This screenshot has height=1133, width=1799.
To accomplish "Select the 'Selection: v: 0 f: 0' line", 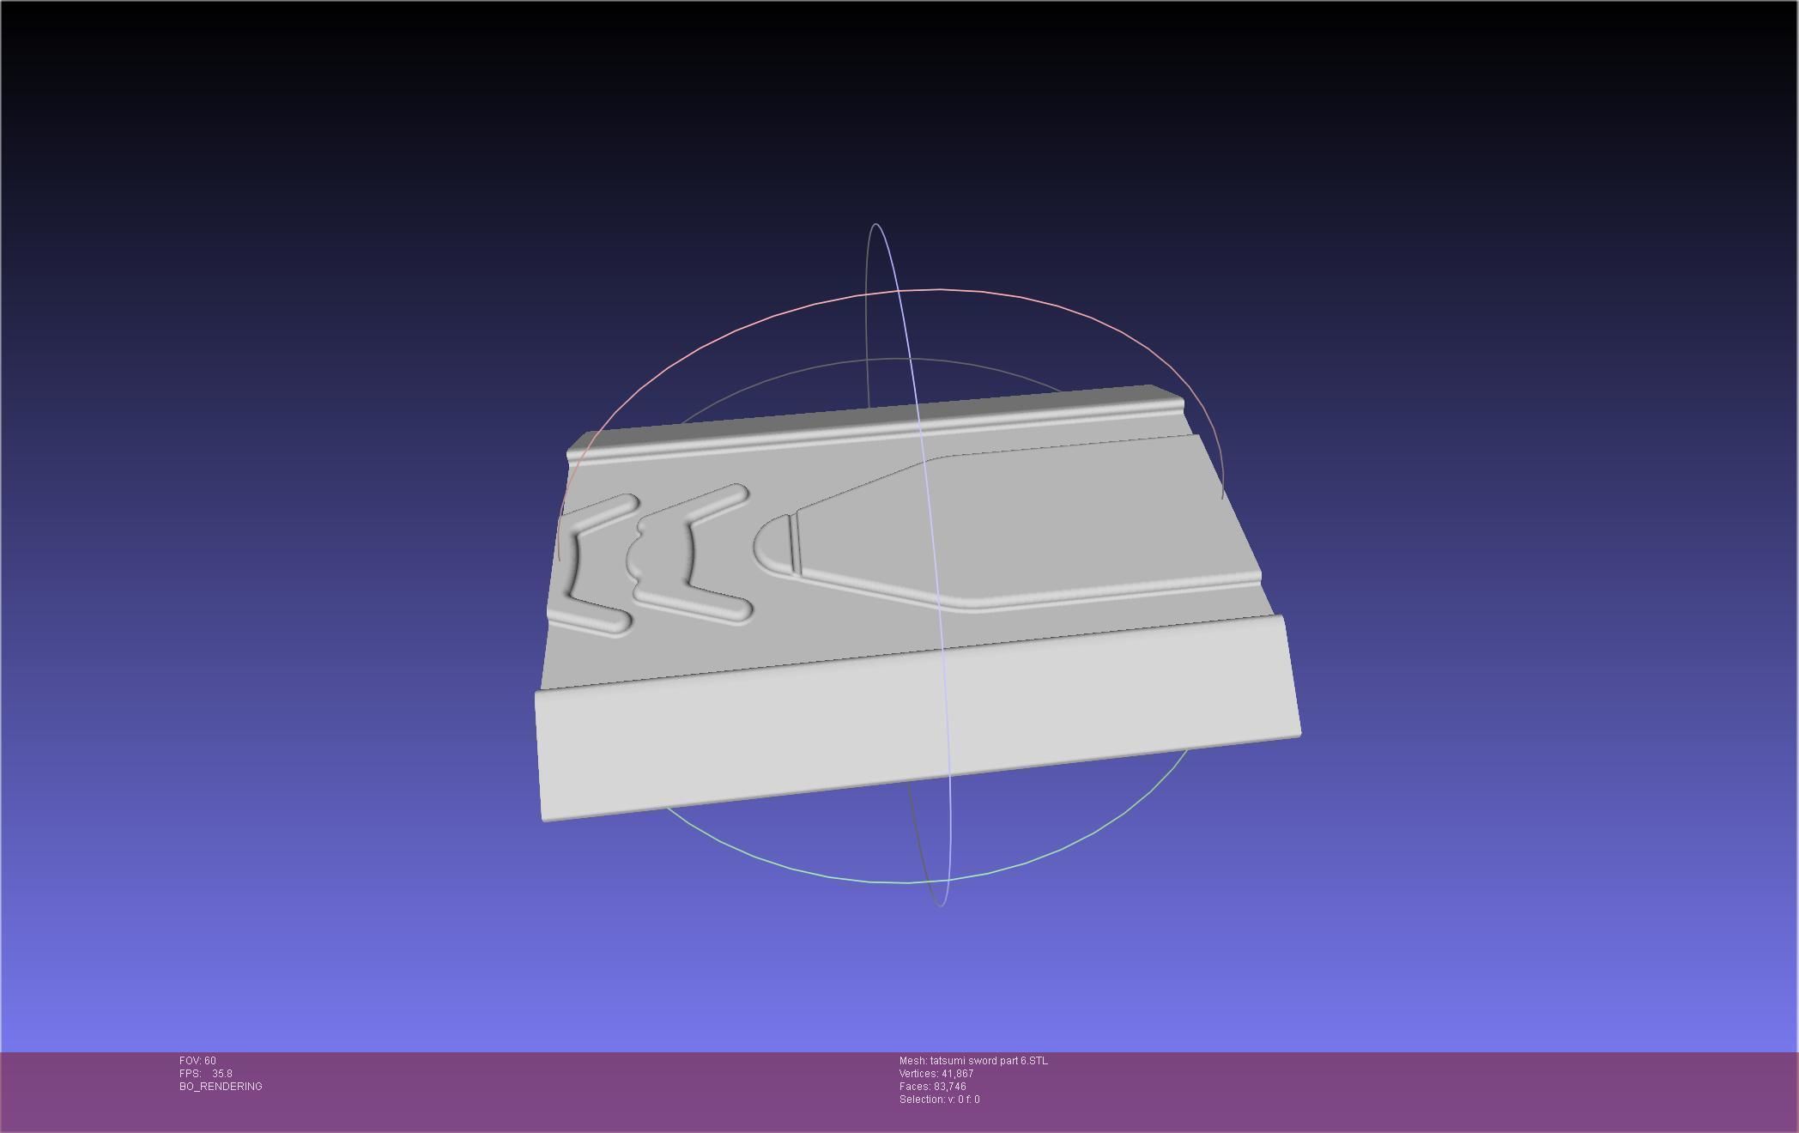I will (940, 1100).
